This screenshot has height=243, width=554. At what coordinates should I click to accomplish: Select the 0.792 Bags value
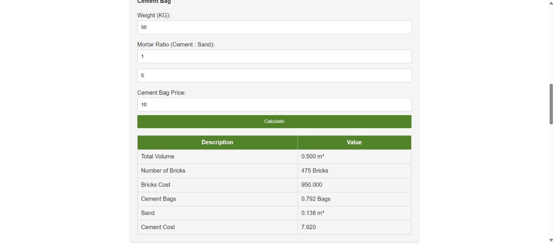[316, 199]
